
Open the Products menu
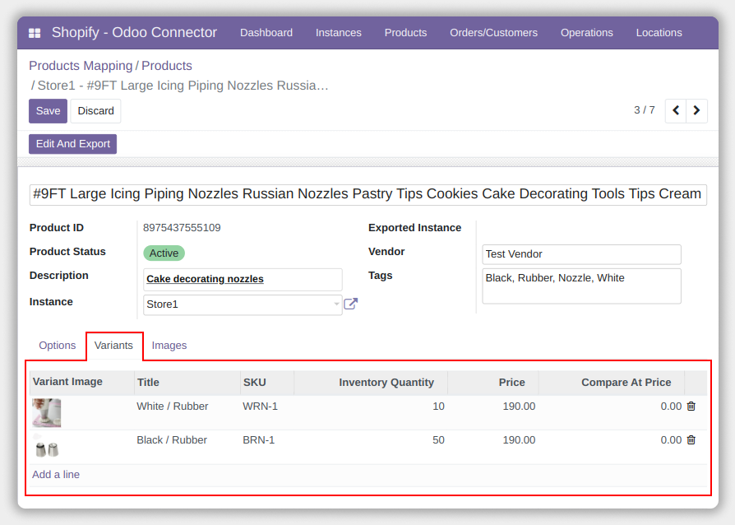coord(405,33)
